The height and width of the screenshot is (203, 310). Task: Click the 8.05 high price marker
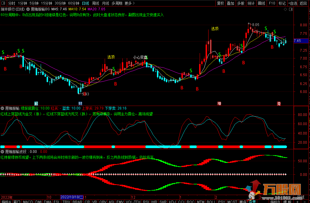point(255,25)
